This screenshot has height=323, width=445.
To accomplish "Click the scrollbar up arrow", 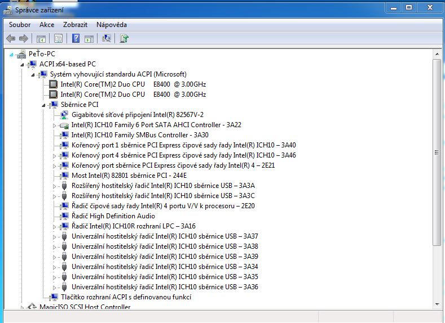I will click(x=437, y=54).
